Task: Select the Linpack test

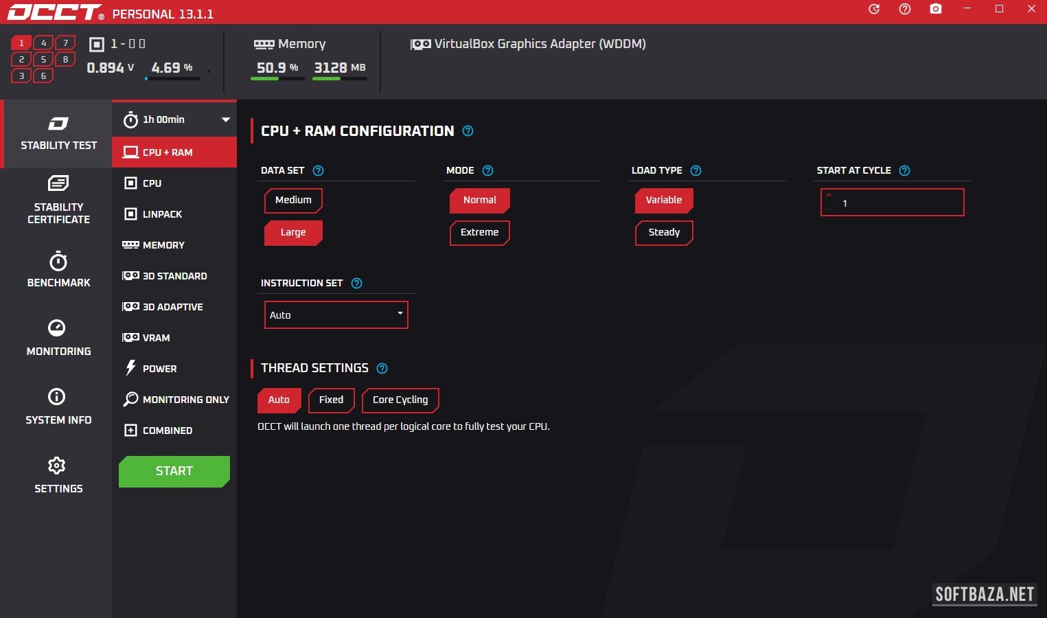Action: click(x=162, y=214)
